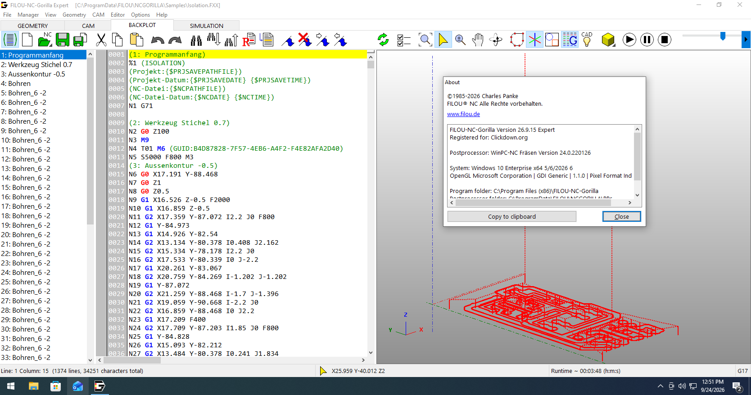Open File Explorer from taskbar
The height and width of the screenshot is (395, 751).
(x=33, y=386)
